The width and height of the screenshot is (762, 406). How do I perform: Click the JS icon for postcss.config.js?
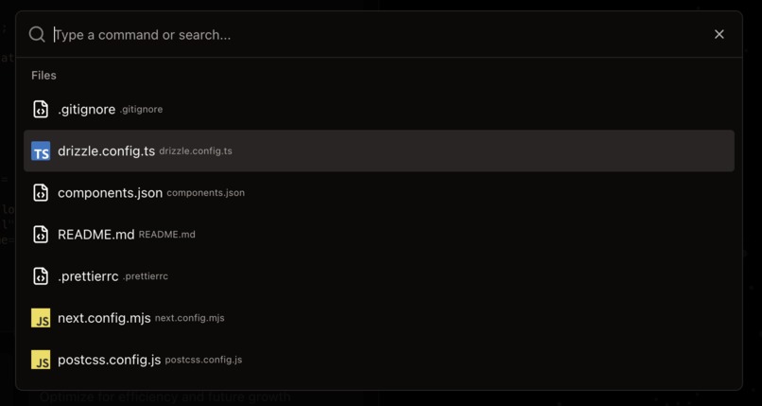click(x=41, y=360)
